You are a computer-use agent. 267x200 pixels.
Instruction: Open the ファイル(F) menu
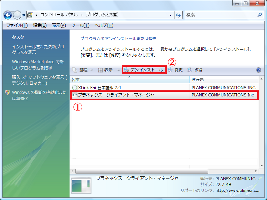[x=17, y=25]
